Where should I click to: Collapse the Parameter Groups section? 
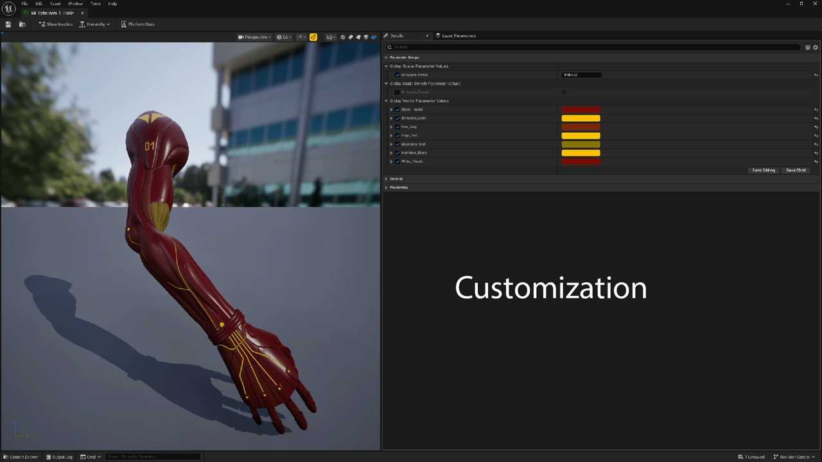click(x=387, y=58)
